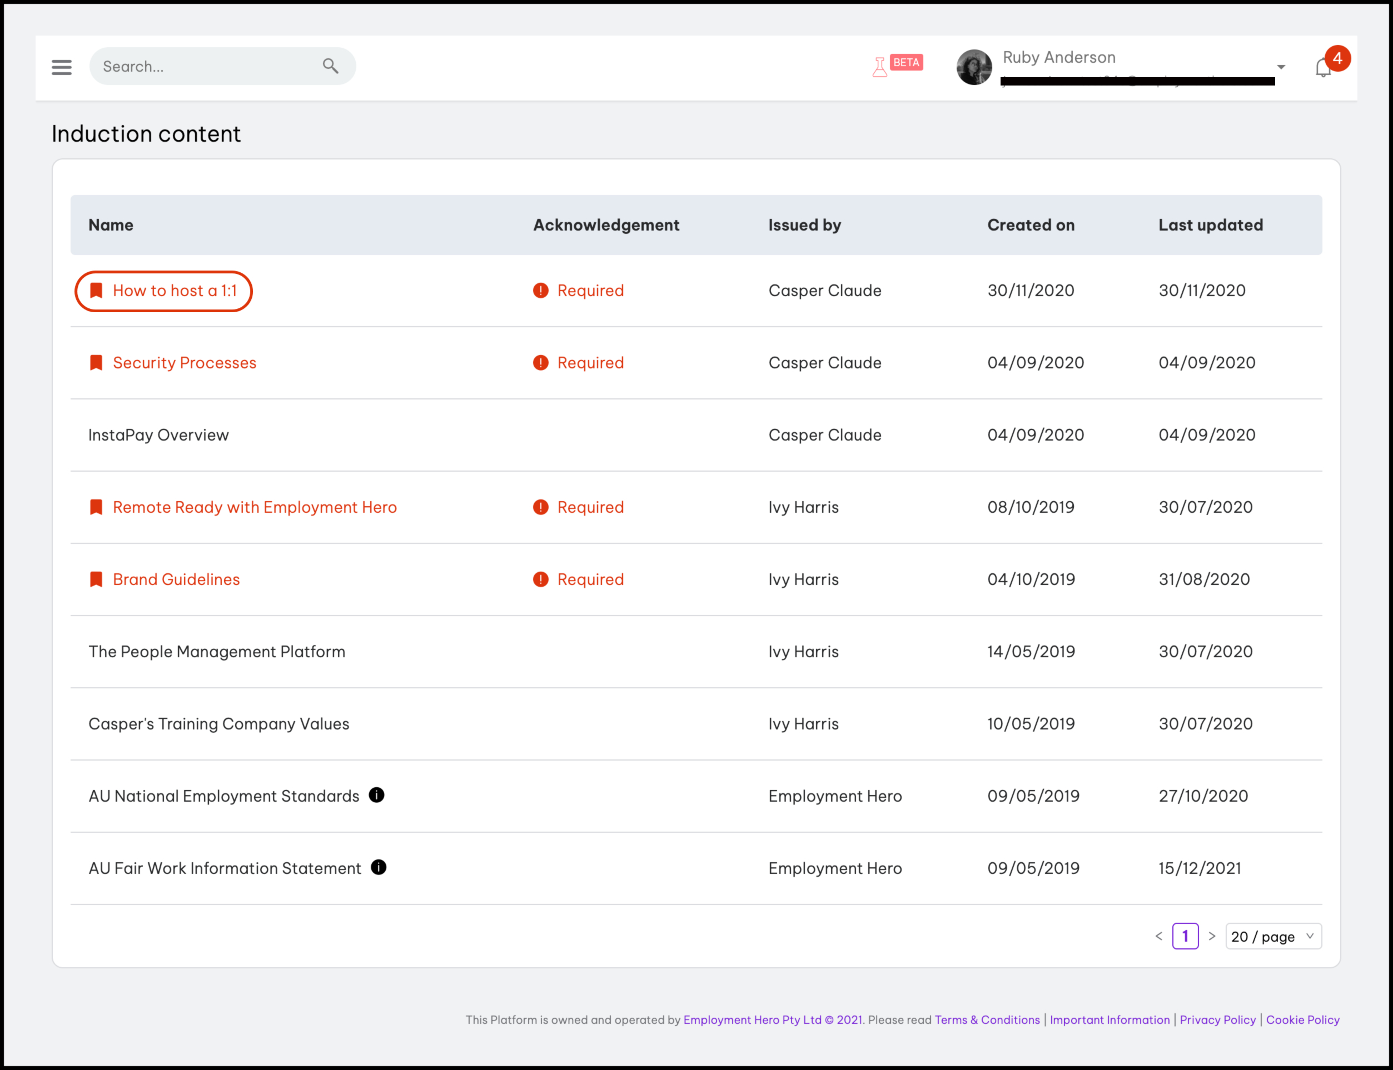Click the Search input field
The width and height of the screenshot is (1393, 1070).
point(204,66)
